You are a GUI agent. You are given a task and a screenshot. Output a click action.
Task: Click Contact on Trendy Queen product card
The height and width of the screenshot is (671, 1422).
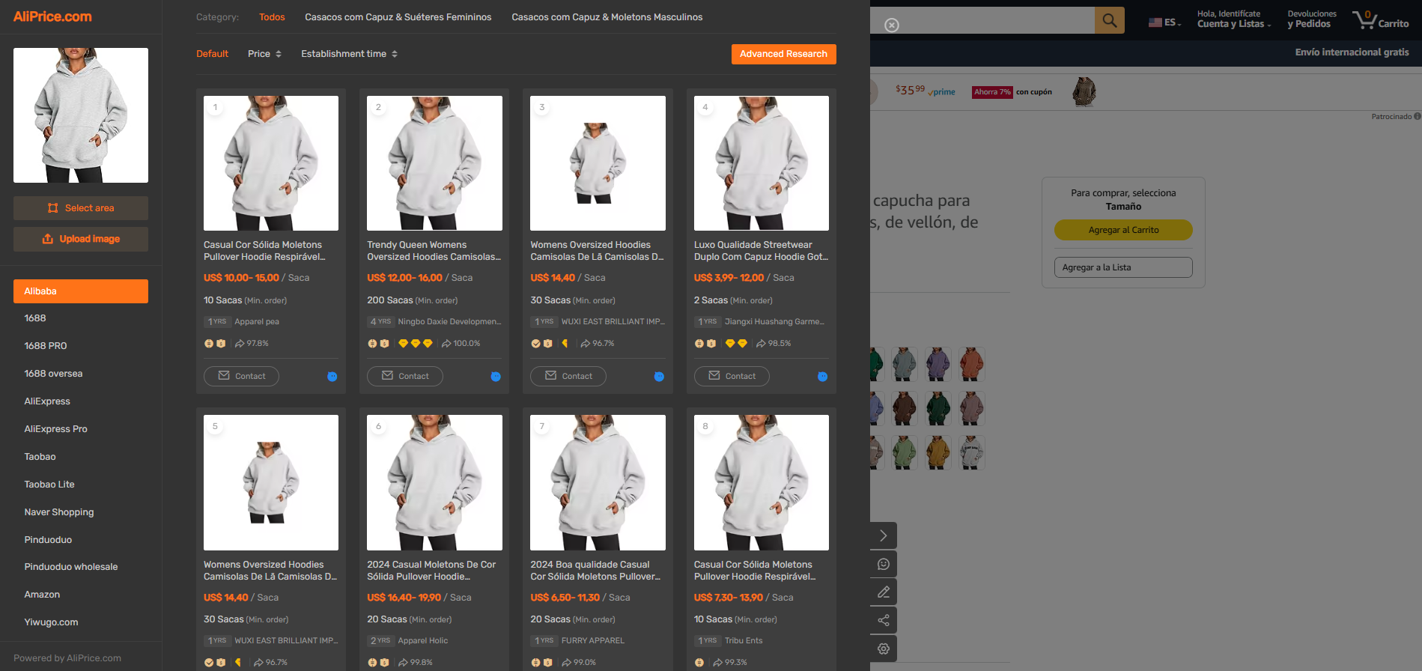point(404,376)
